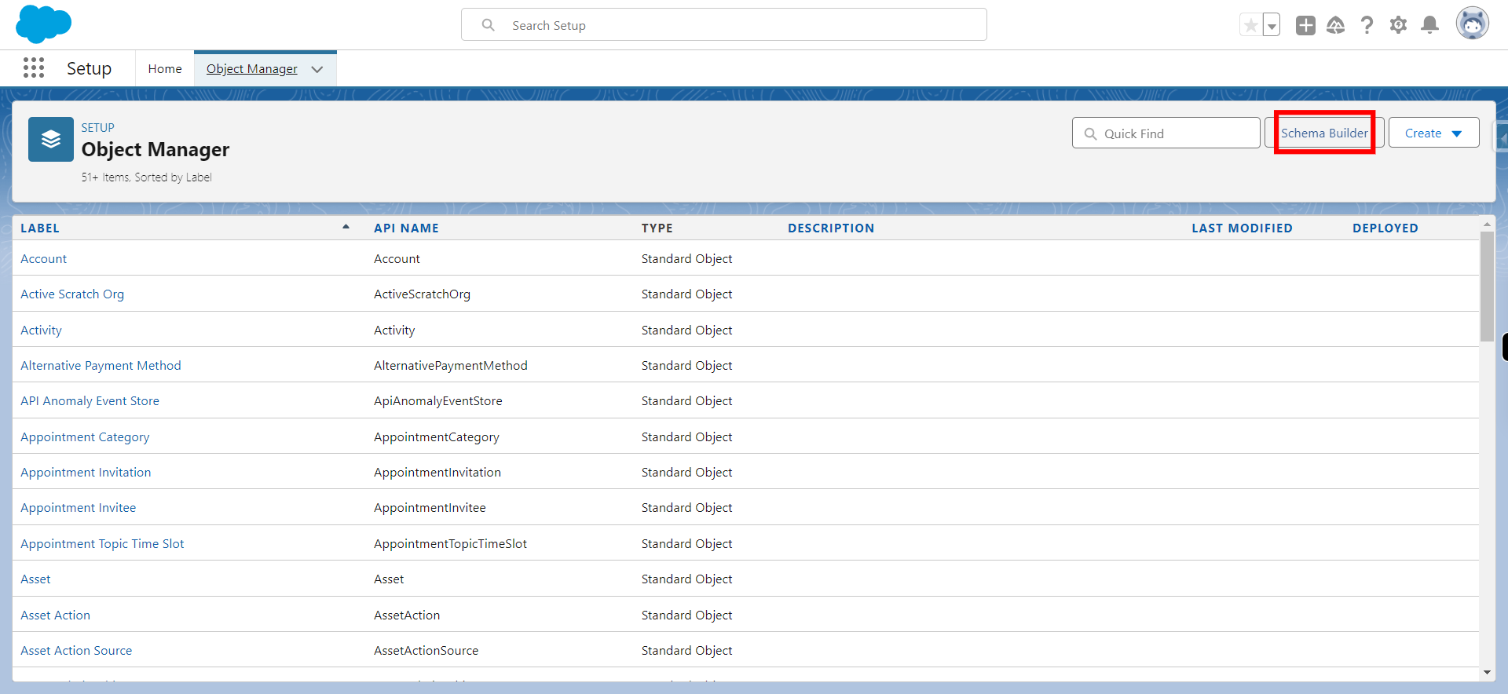
Task: Sort by the LAST MODIFIED column
Action: [x=1242, y=228]
